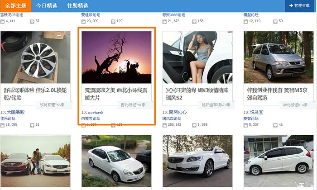The width and height of the screenshot is (317, 190).
Task: Open the alloy wheel rim thumbnail
Action: coord(35,57)
